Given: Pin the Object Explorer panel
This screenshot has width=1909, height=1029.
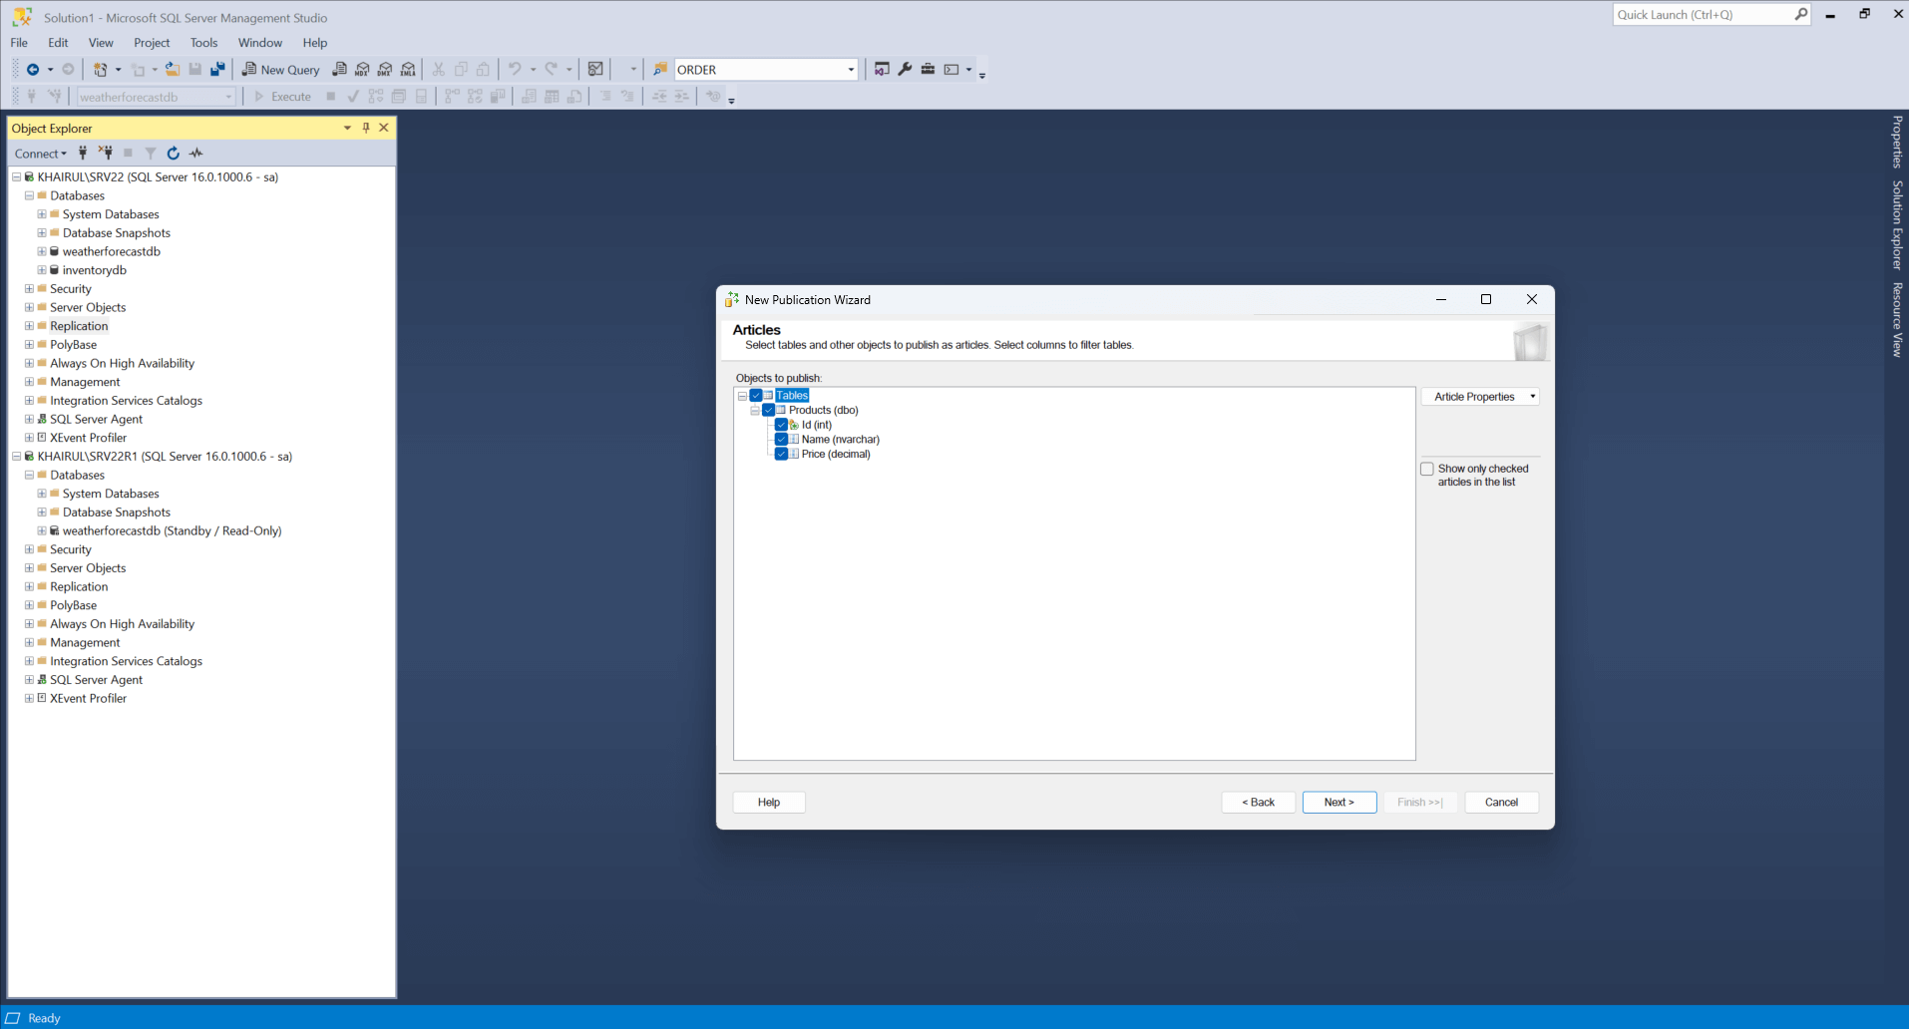Looking at the screenshot, I should click(x=366, y=128).
